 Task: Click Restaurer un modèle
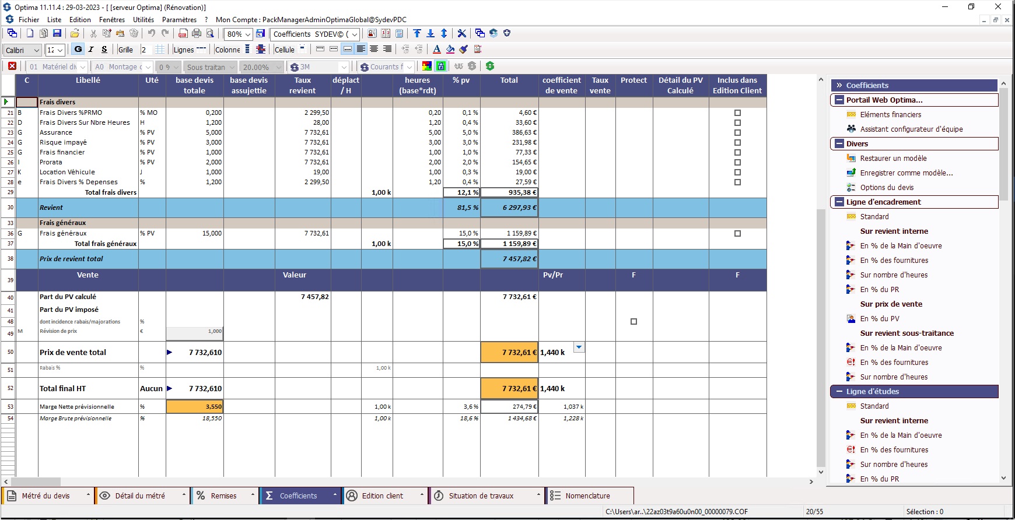893,159
